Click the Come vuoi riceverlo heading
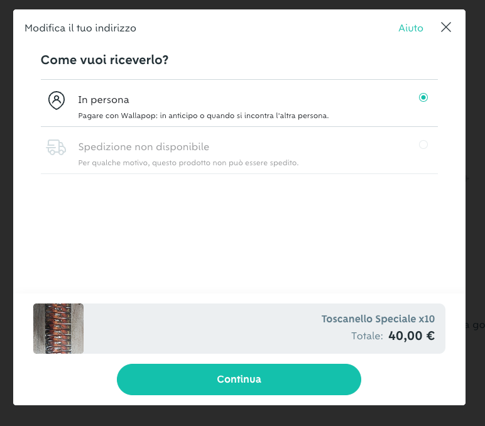This screenshot has width=485, height=426. pos(104,60)
